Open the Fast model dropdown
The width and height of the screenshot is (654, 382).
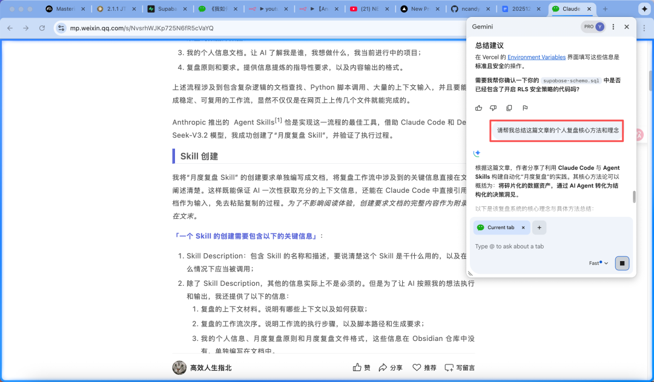(x=598, y=263)
